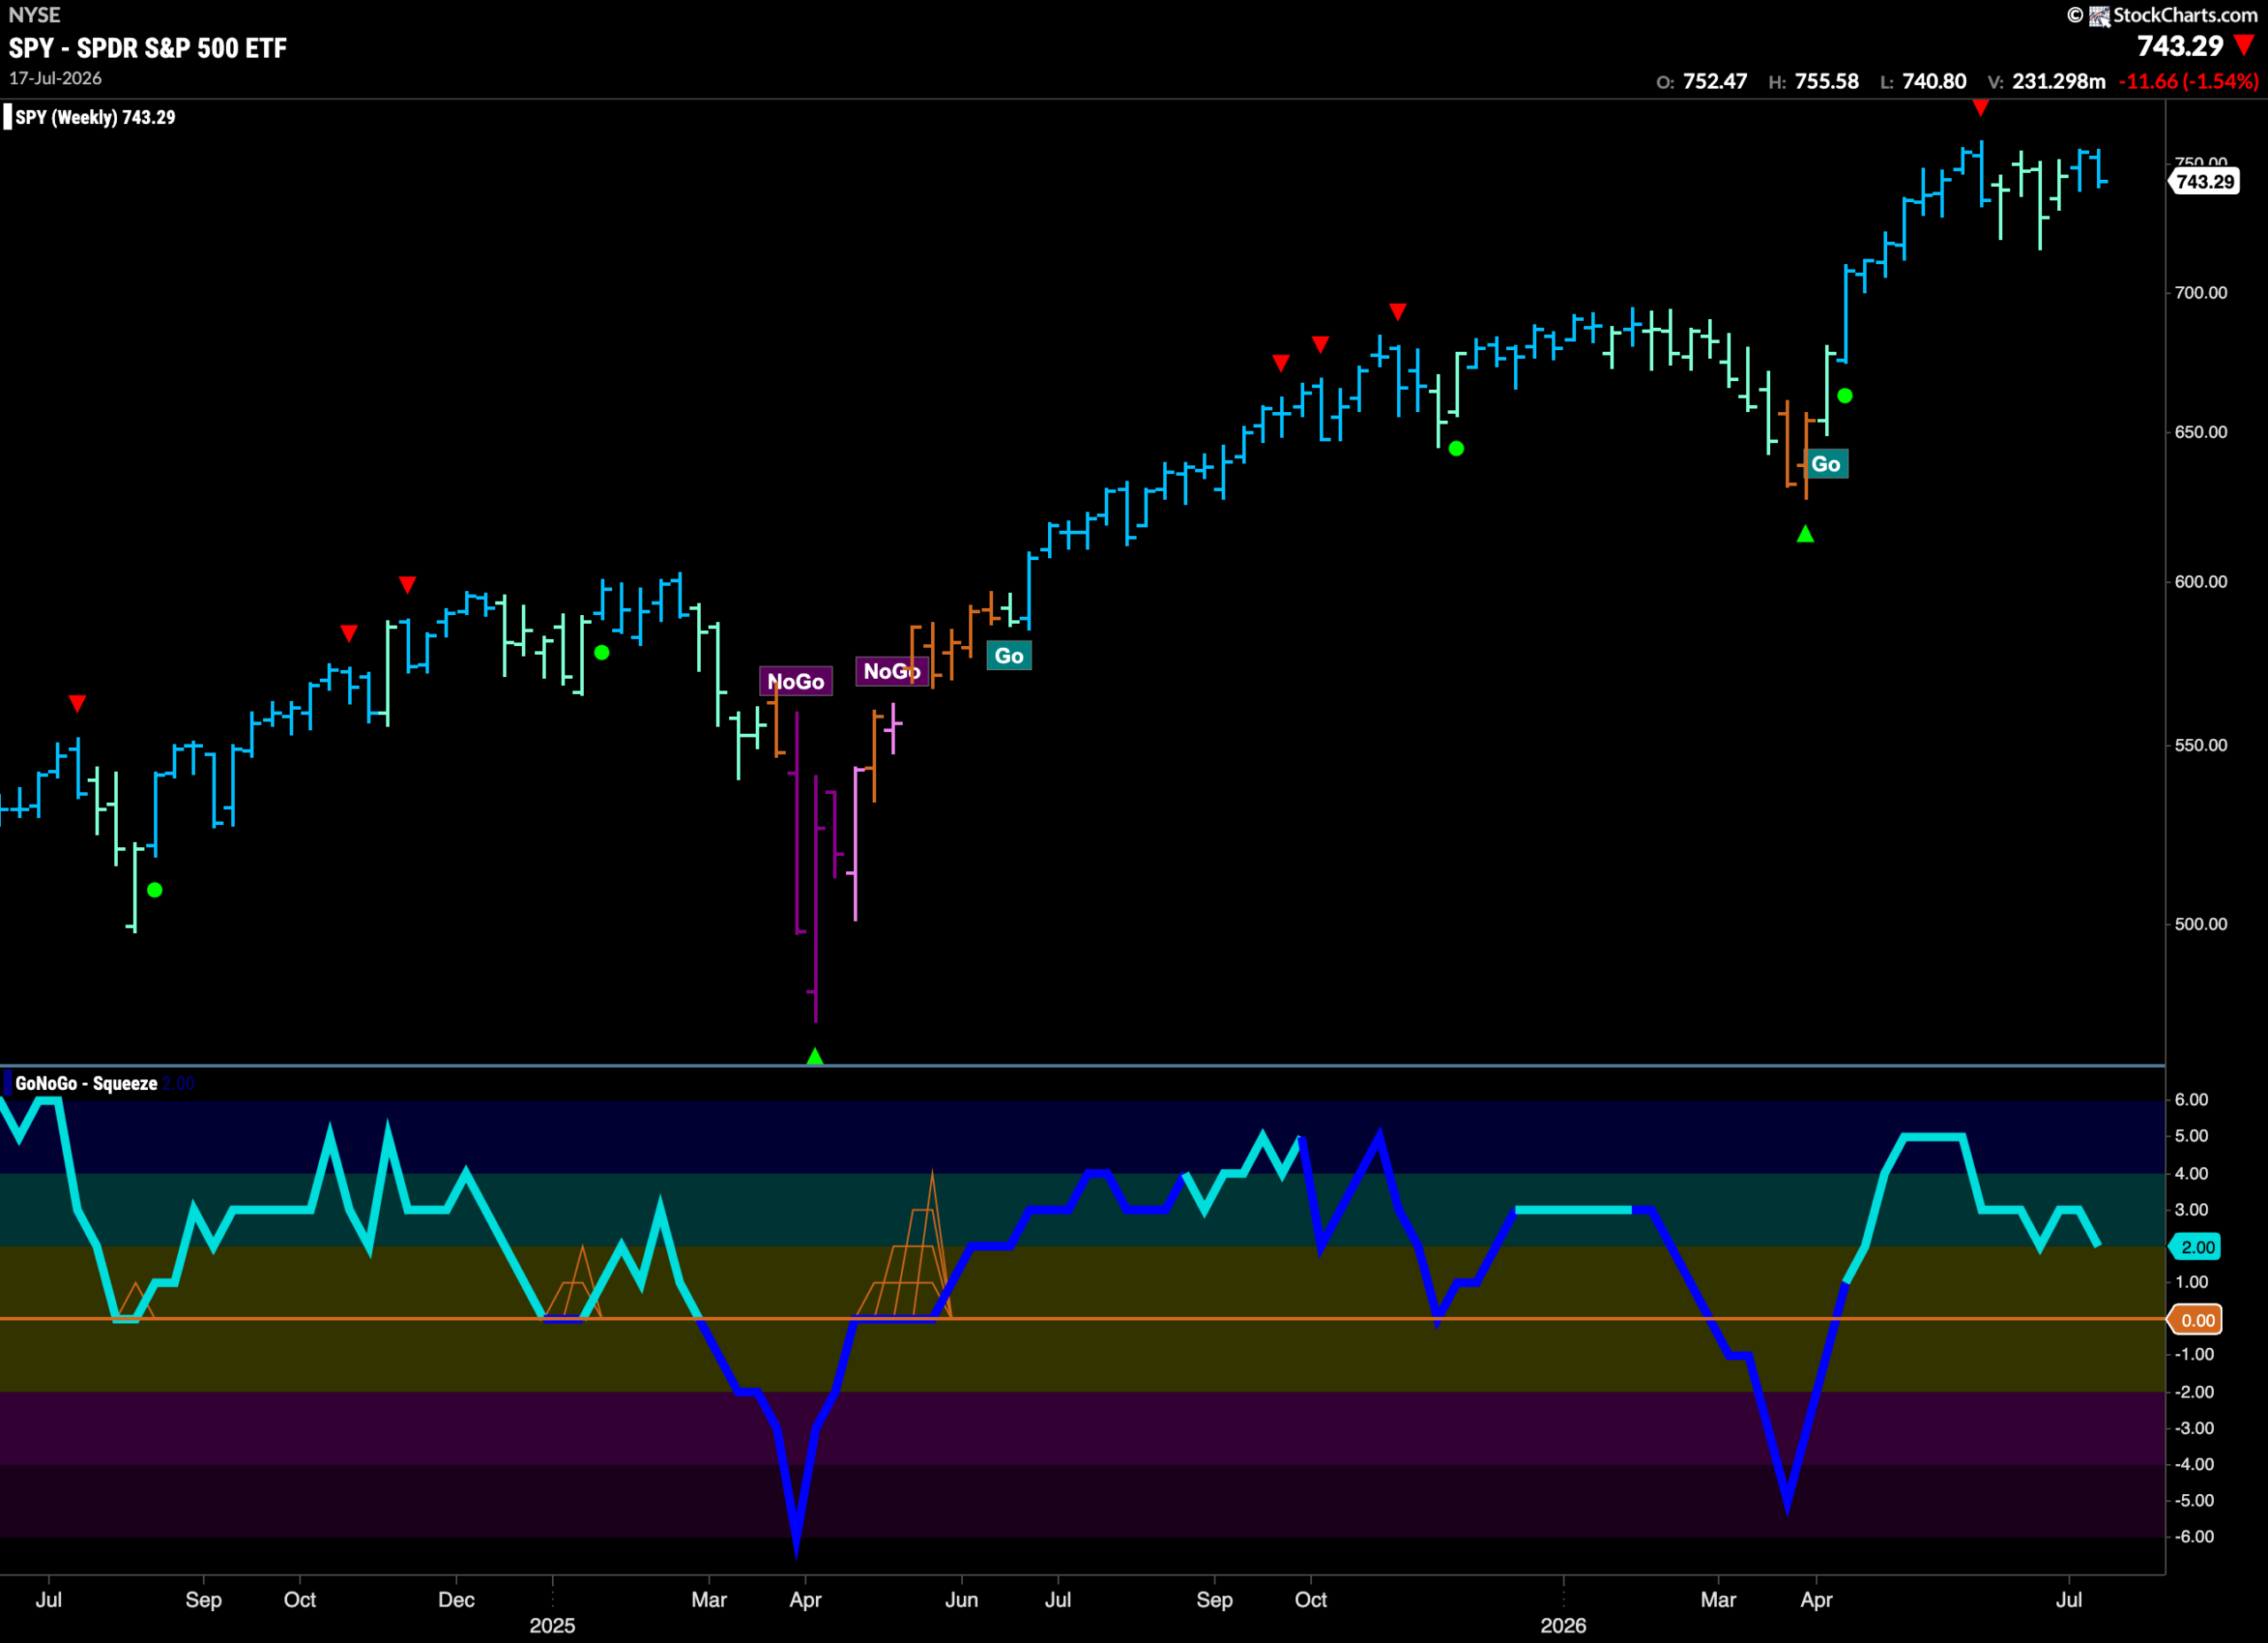Click the NYSE exchange label
Screen dimensions: 2268x1643
click(x=34, y=15)
